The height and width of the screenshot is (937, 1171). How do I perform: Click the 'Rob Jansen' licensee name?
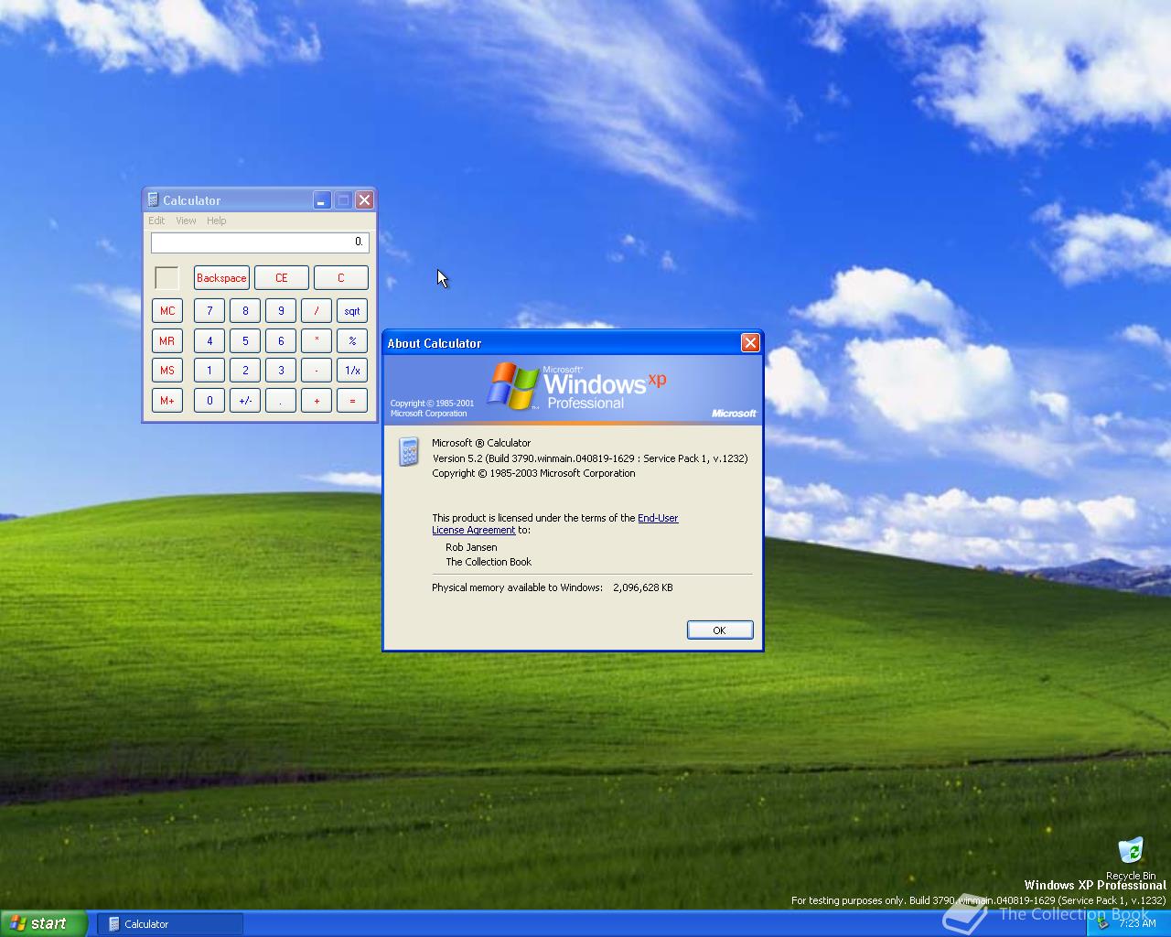coord(471,547)
